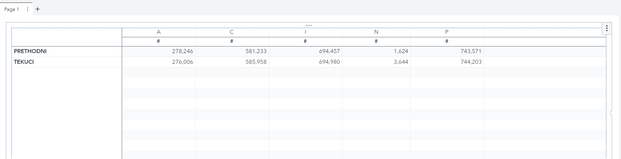Select the TEKUCI row header

24,62
